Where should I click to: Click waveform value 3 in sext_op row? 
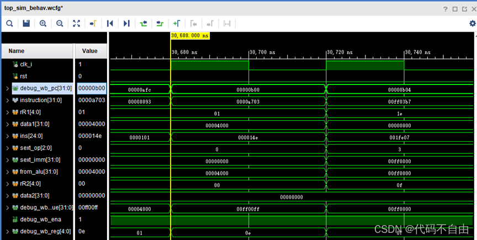coord(399,150)
